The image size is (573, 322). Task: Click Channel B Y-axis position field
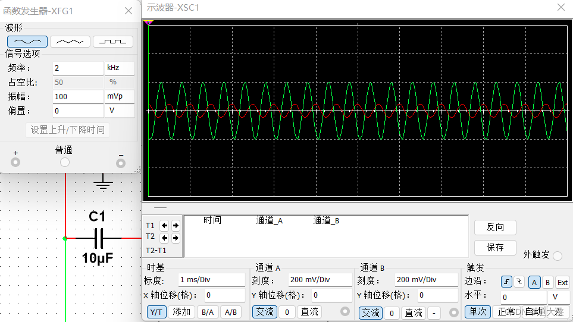pos(437,295)
